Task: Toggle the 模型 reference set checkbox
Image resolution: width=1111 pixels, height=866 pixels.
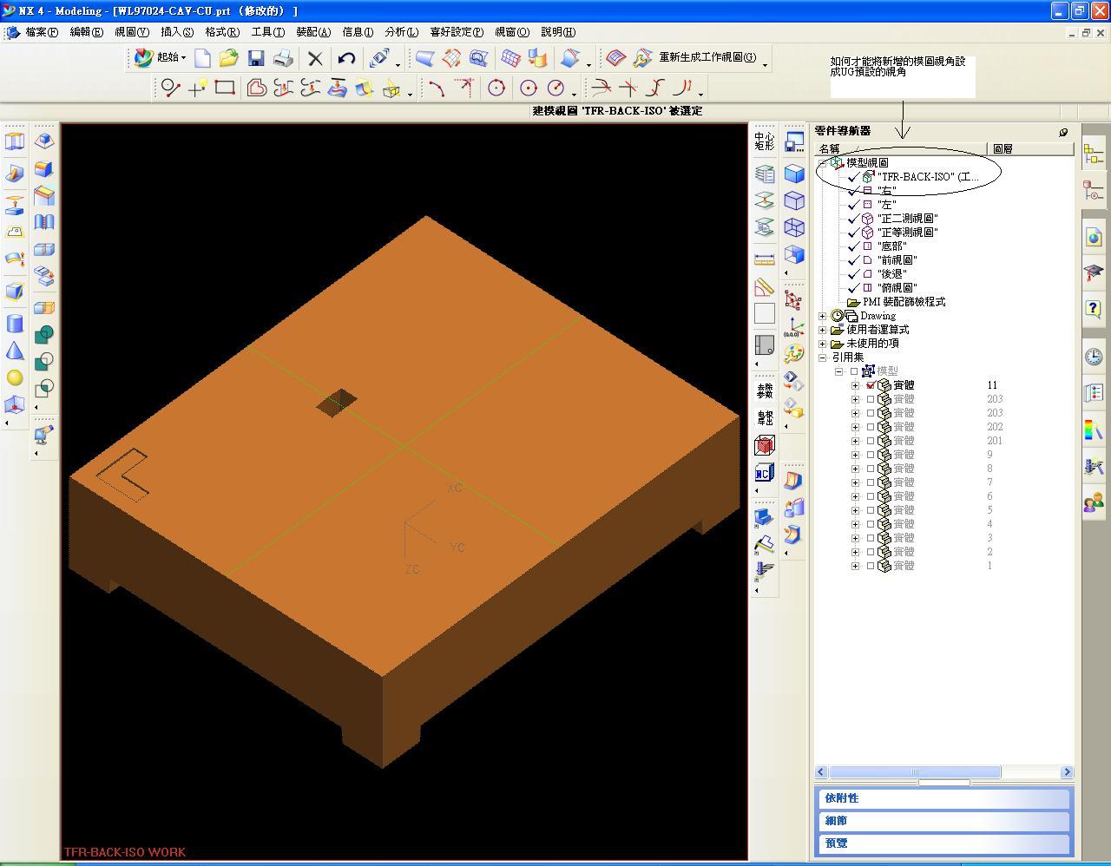Action: (x=854, y=371)
